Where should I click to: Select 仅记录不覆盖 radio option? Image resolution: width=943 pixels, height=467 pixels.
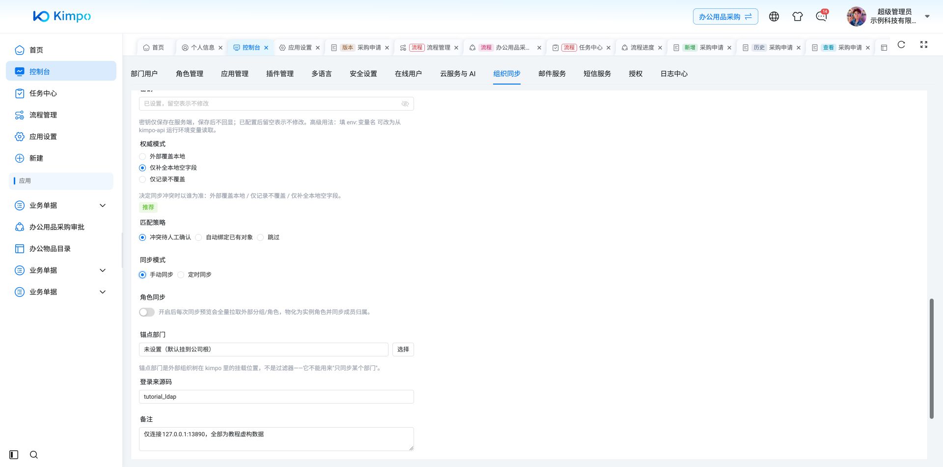tap(142, 179)
